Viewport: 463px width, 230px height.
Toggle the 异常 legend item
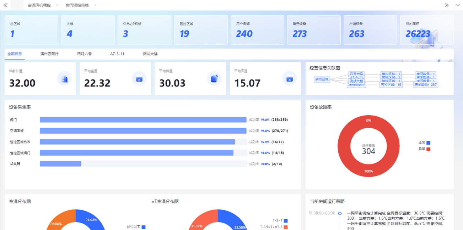[424, 149]
